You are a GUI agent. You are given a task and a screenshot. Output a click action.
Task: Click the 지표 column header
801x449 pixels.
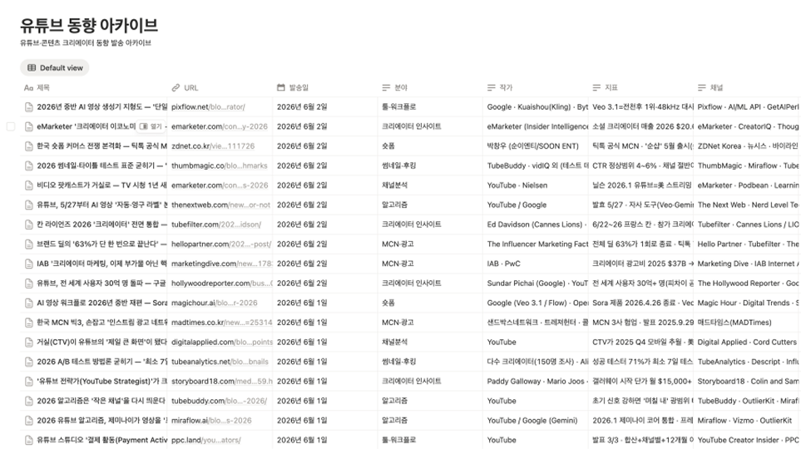click(x=611, y=88)
